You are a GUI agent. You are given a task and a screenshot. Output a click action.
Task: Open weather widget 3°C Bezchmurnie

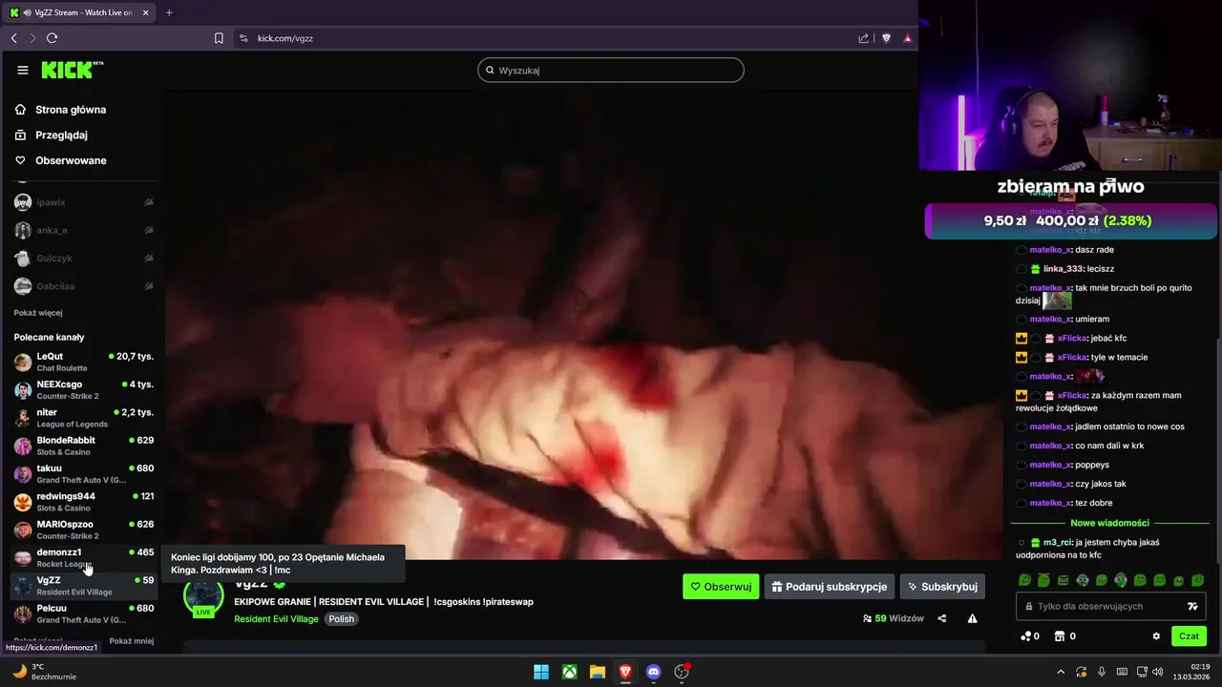point(43,672)
